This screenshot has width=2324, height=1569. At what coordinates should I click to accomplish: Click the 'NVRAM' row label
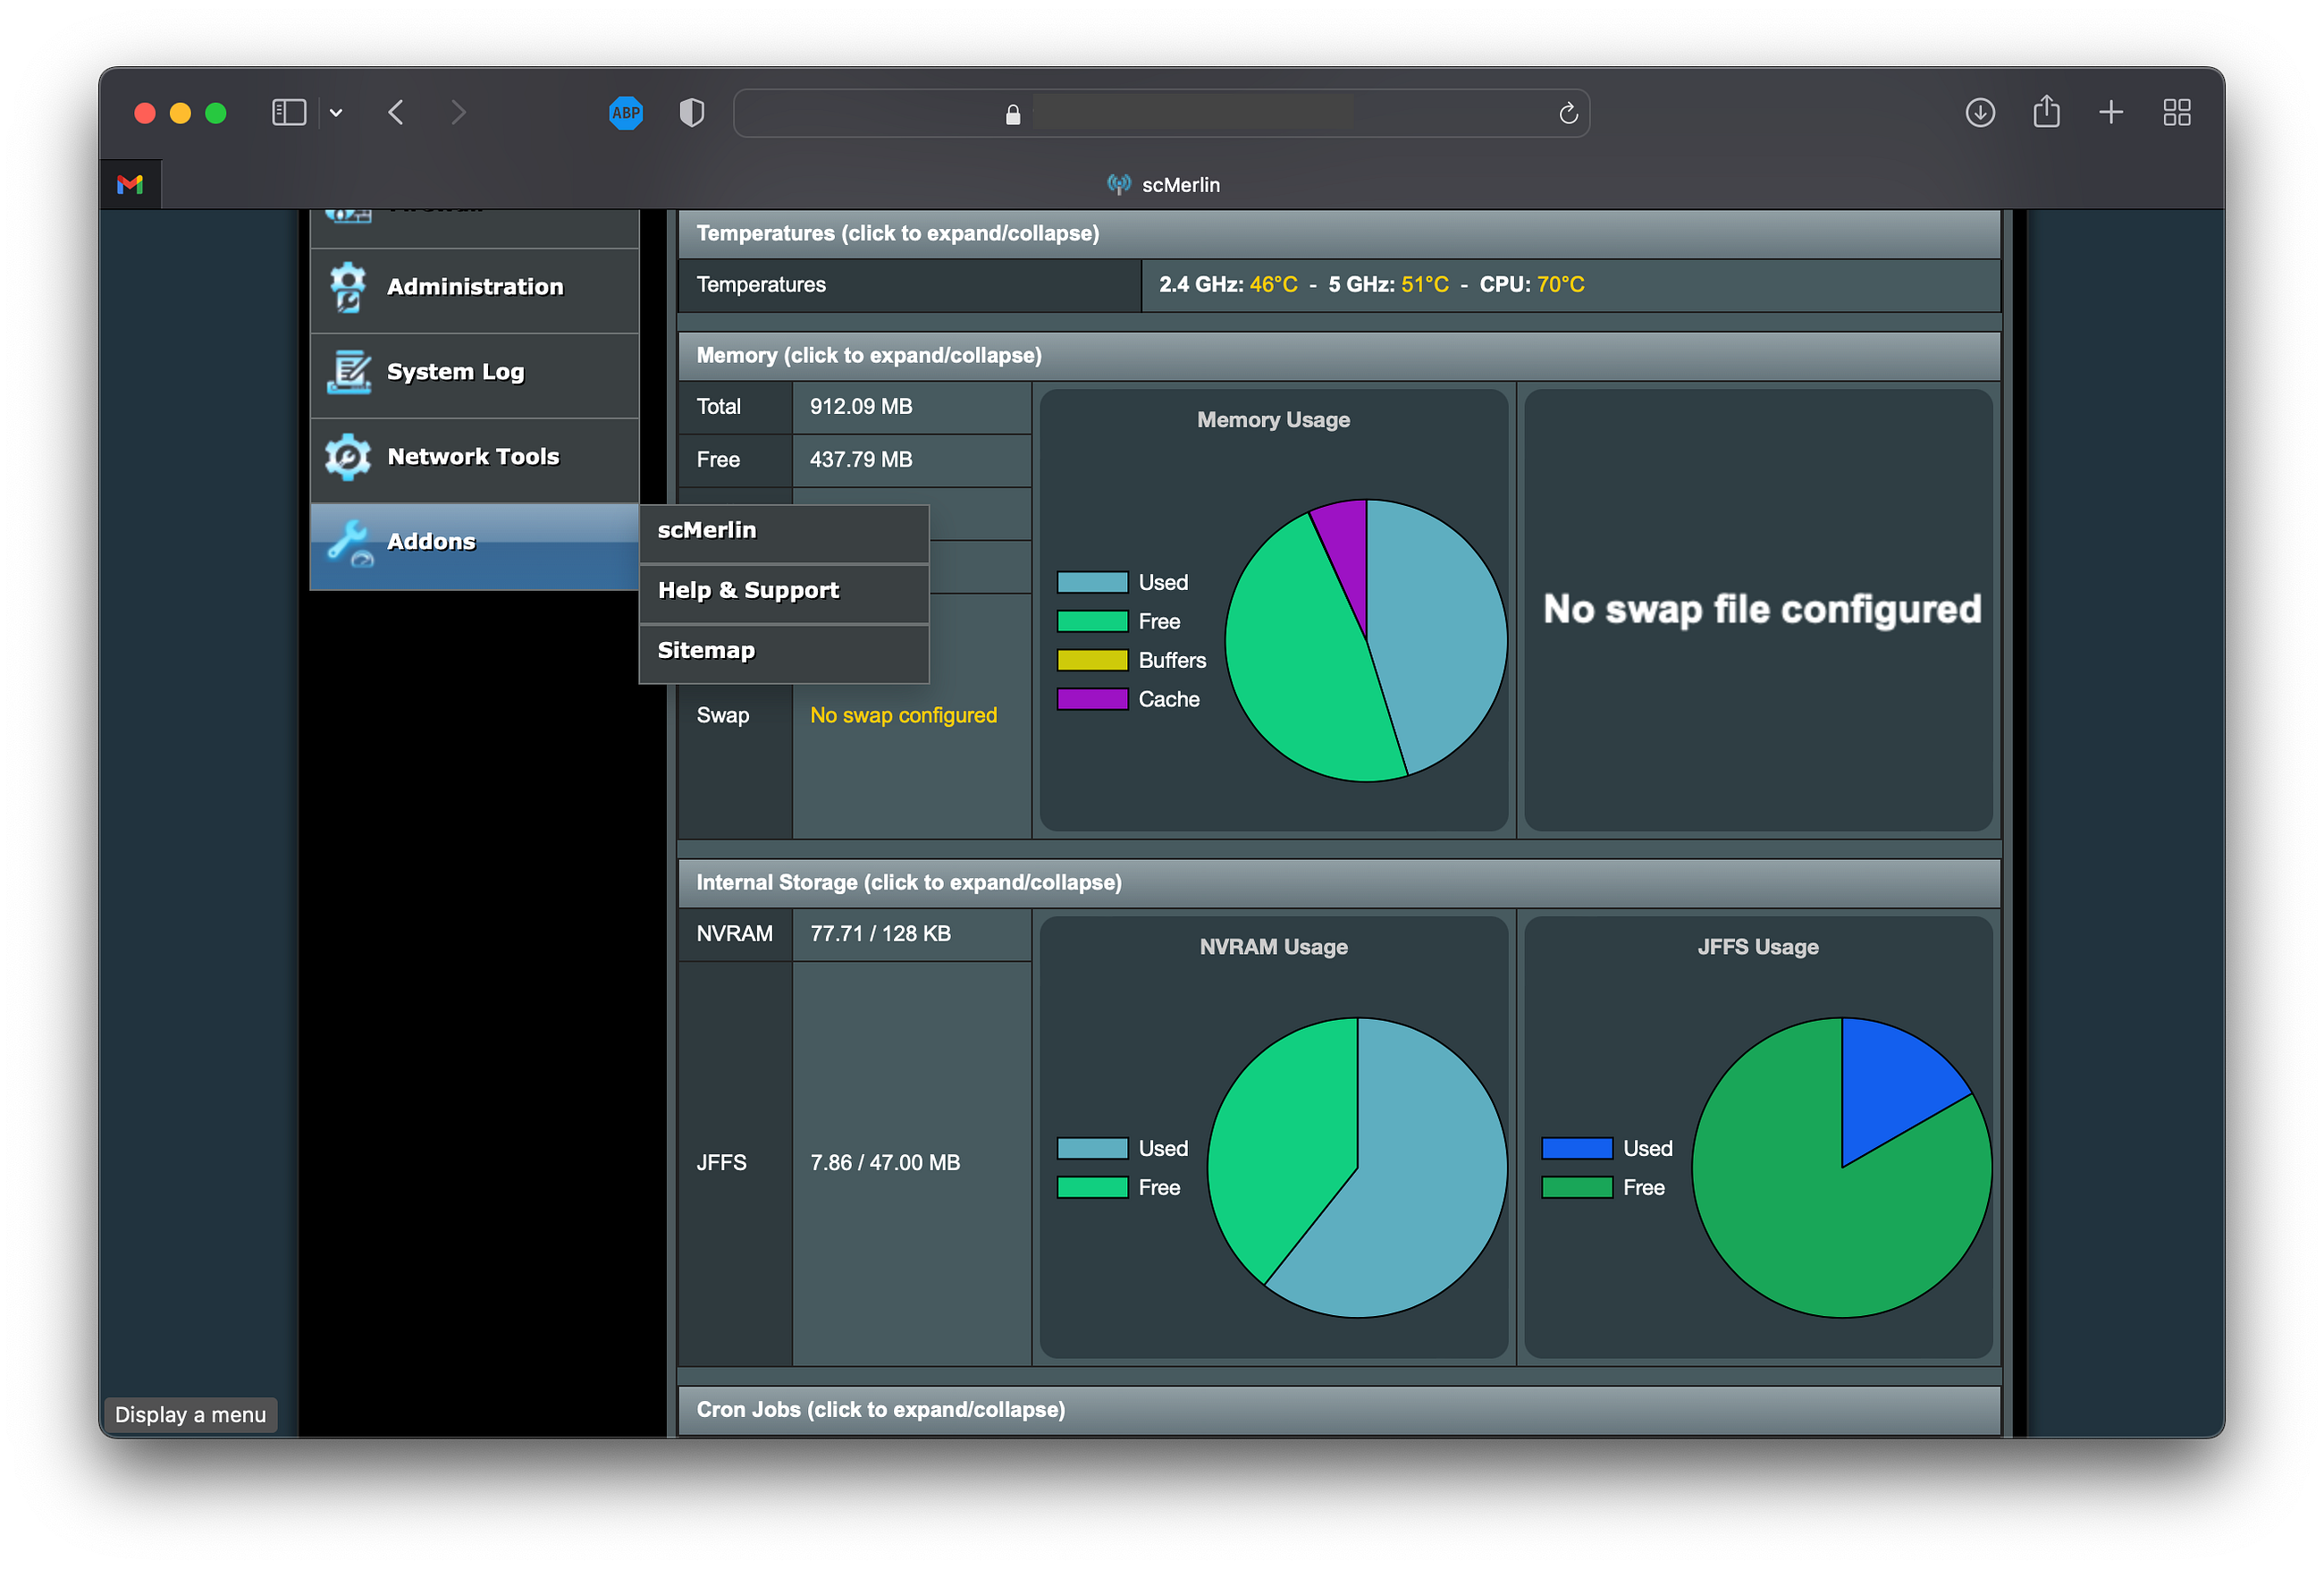tap(734, 933)
